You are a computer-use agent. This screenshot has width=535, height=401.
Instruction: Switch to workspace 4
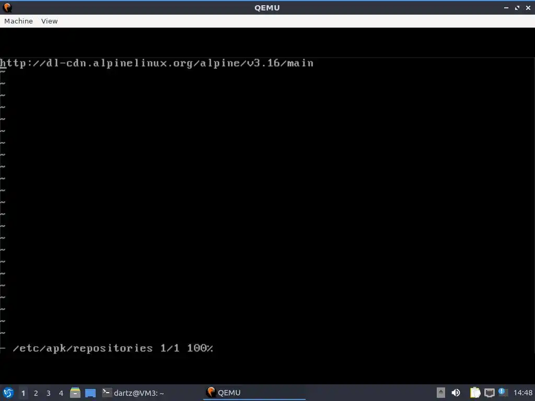(61, 393)
